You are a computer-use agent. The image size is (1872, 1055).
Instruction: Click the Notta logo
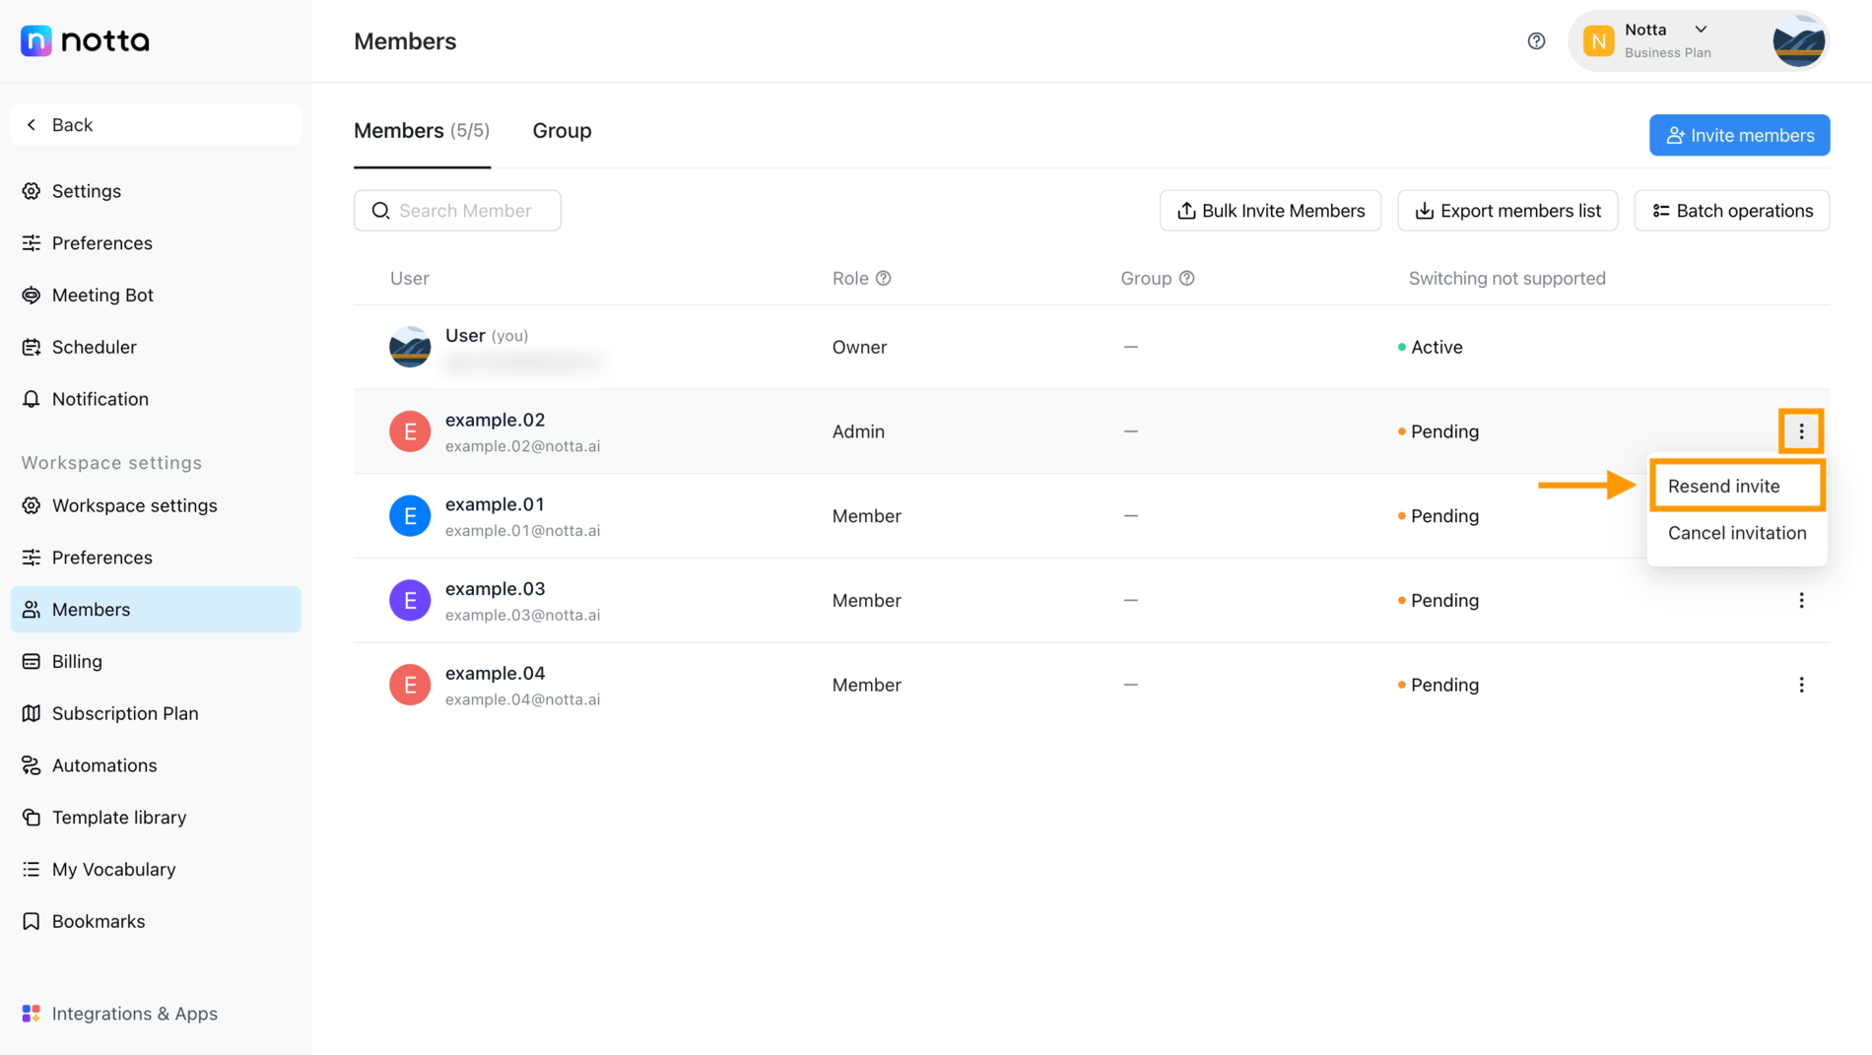tap(85, 40)
